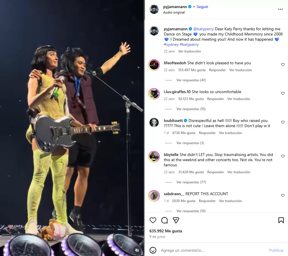Open emoji picker in comment box
The image size is (288, 256).
pyautogui.click(x=153, y=250)
